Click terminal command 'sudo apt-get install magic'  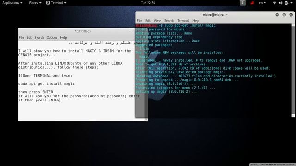point(190,25)
